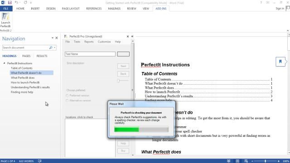Click the Next button in PerfectIt panel

pos(123,66)
